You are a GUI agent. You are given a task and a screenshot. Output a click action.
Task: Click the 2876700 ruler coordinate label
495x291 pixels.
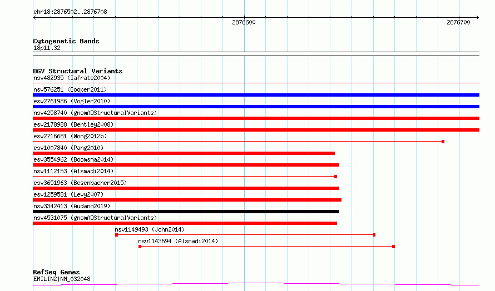click(x=458, y=22)
